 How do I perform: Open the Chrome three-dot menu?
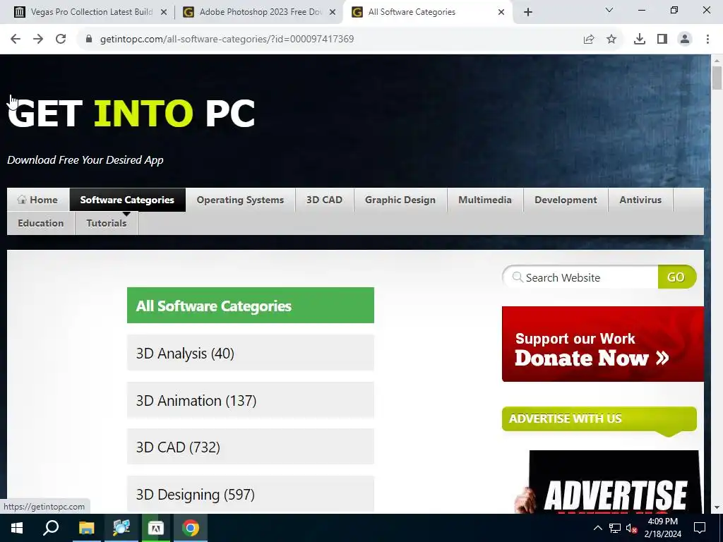tap(707, 40)
